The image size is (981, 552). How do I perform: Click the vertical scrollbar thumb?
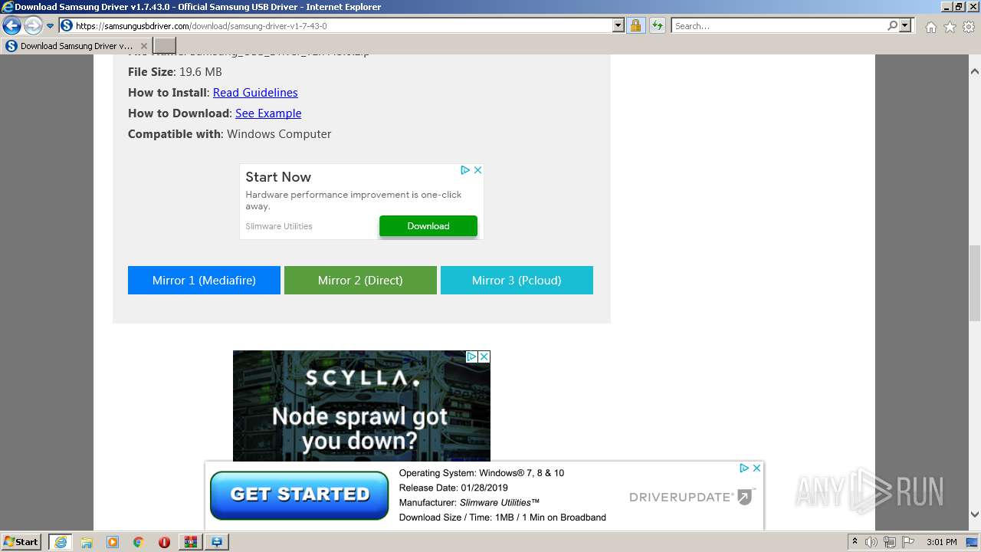pyautogui.click(x=974, y=284)
